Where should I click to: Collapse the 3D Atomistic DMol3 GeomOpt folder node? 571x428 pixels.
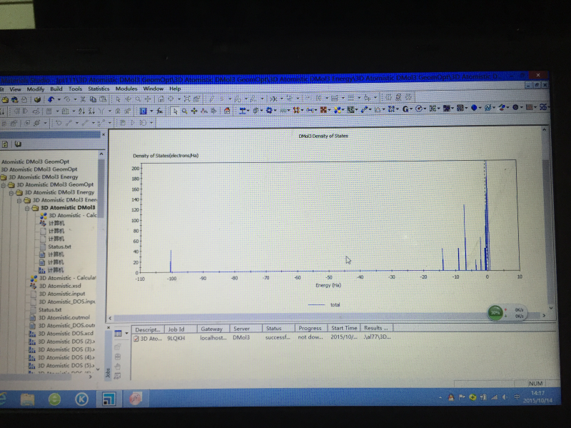(4, 185)
